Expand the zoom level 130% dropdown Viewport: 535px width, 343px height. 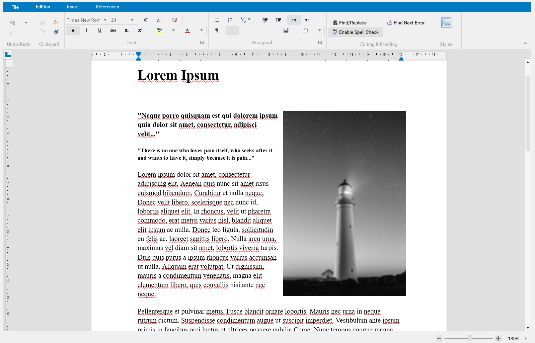pos(526,339)
